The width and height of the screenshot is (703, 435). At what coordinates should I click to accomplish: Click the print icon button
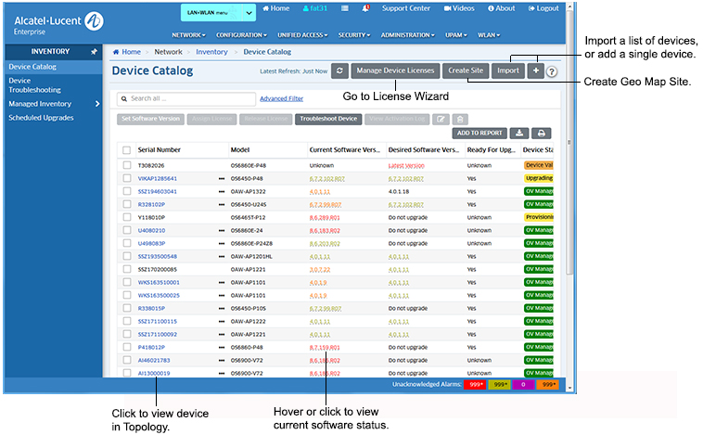tap(541, 134)
